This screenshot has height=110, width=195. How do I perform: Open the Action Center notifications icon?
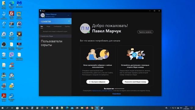(x=192, y=108)
